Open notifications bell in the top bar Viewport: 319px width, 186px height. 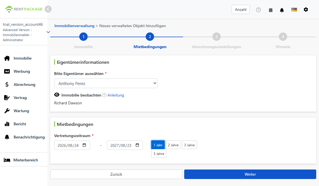[x=282, y=10]
